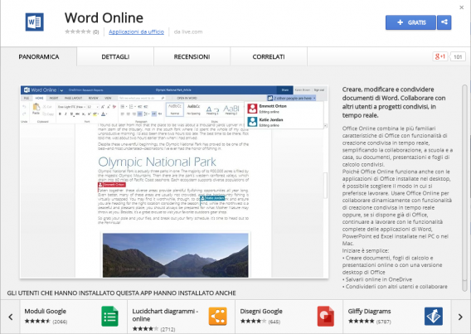Share the app via the share icon button
This screenshot has height=334, width=471.
click(x=444, y=22)
